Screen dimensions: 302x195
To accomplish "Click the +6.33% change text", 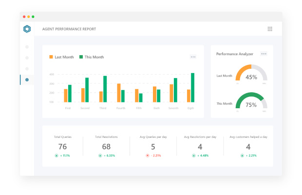I will [110, 156].
